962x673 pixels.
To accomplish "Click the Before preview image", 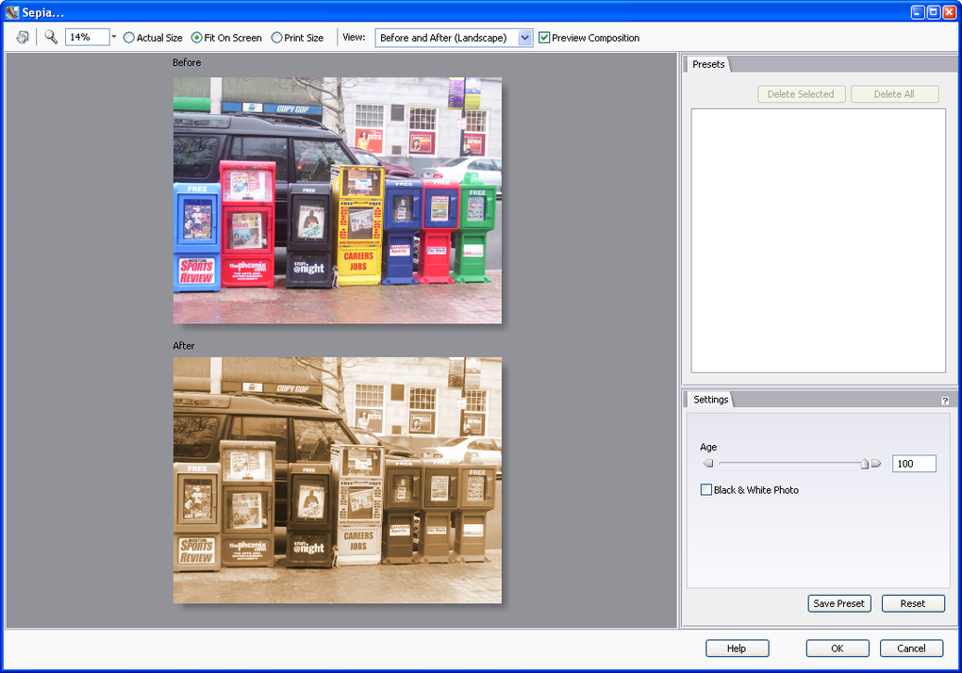I will tap(338, 201).
